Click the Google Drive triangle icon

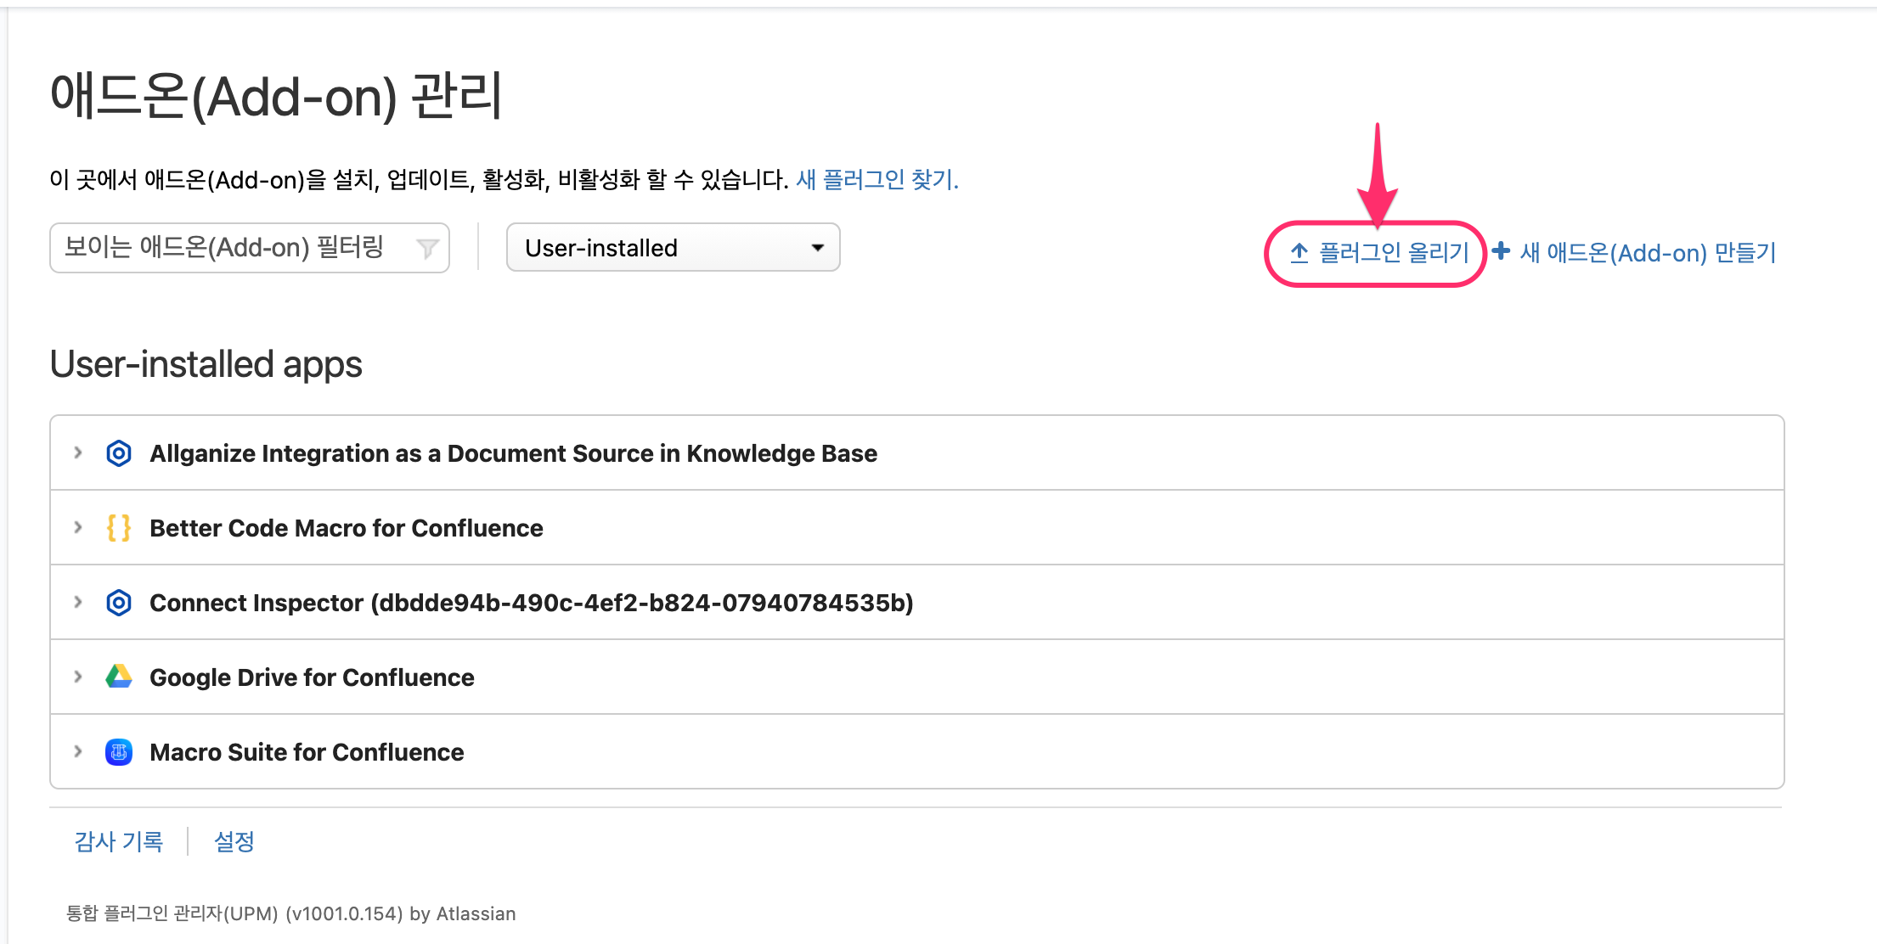pos(119,677)
